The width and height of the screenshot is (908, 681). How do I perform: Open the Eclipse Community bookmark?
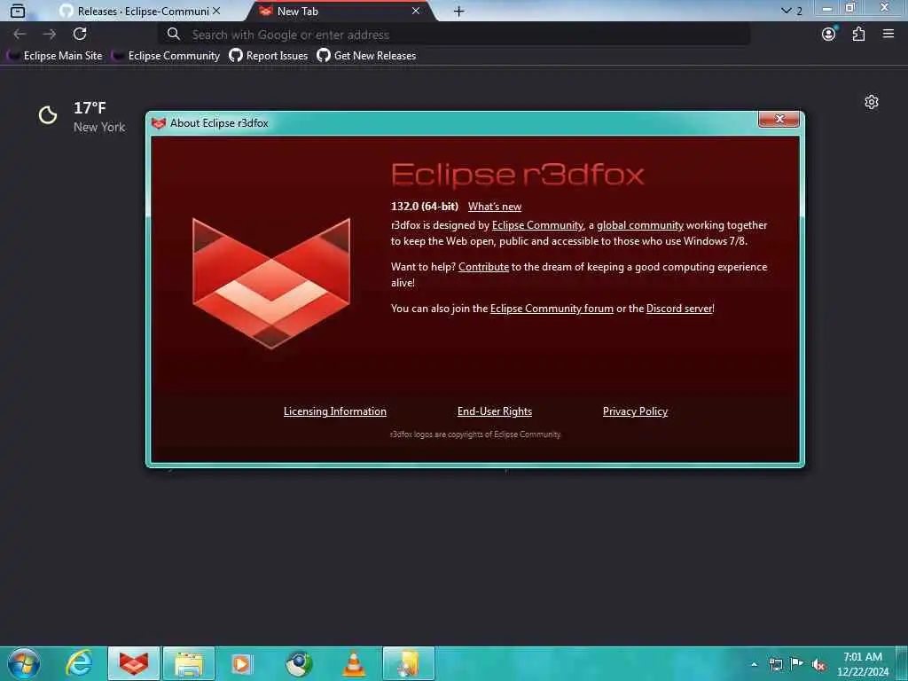pyautogui.click(x=167, y=56)
